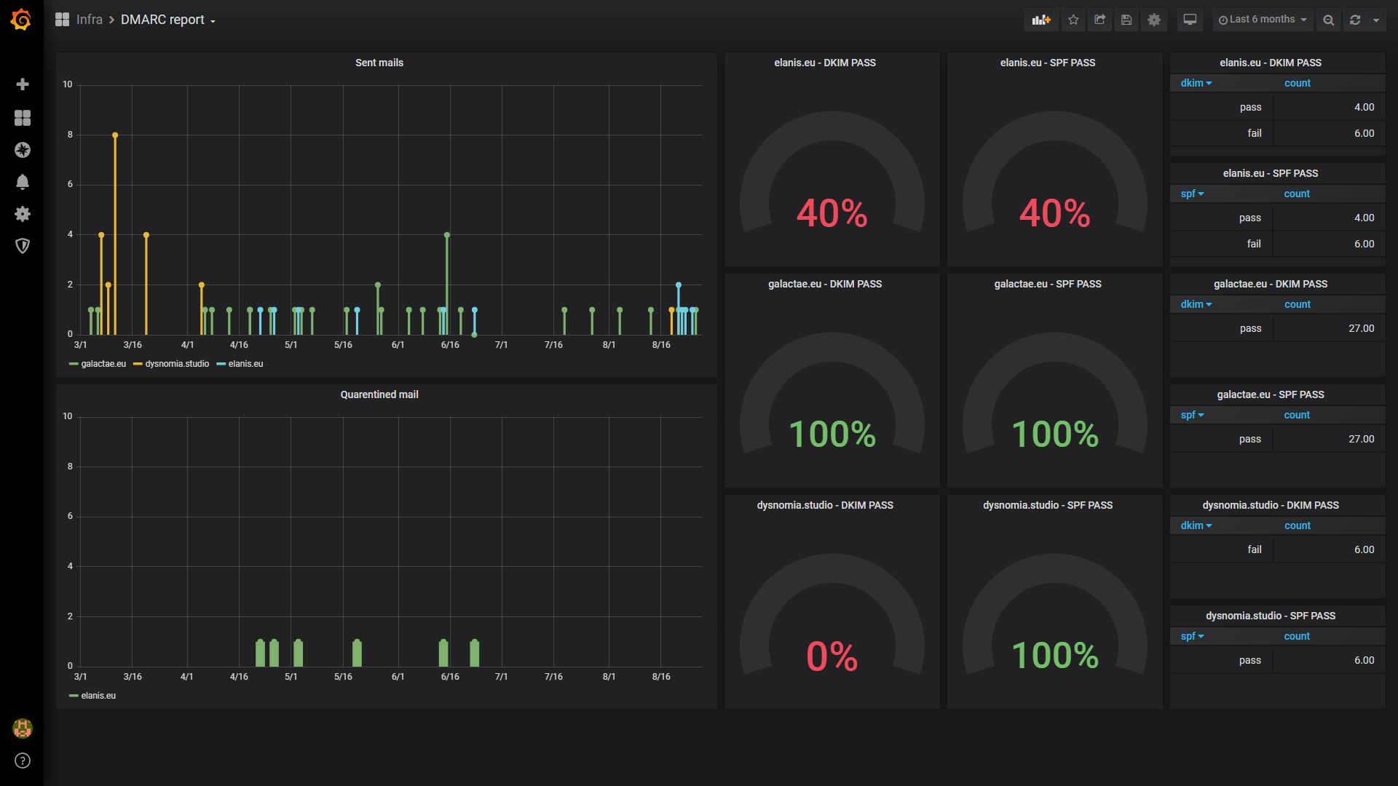Toggle the dysnomia.studio series in Sent mails legend

(177, 364)
